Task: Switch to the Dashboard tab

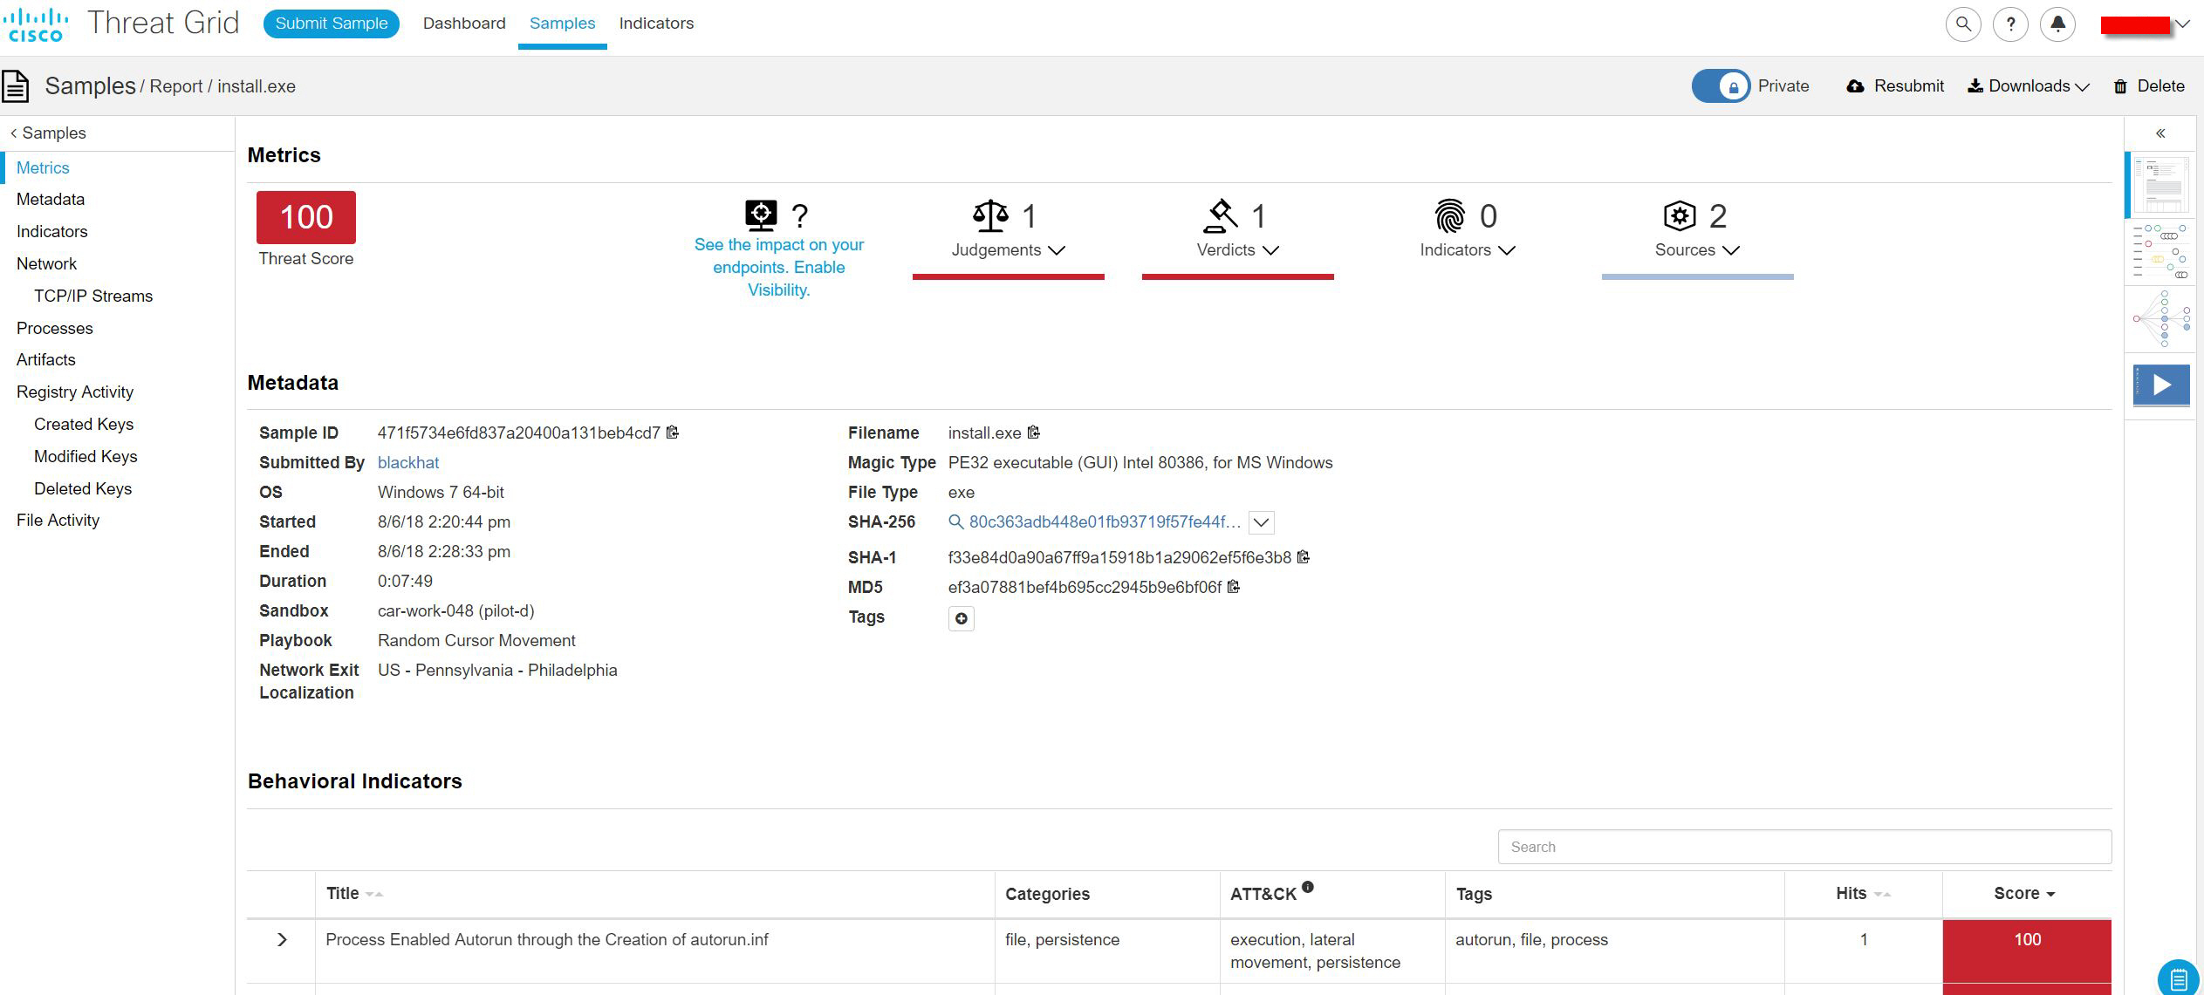Action: [x=464, y=24]
